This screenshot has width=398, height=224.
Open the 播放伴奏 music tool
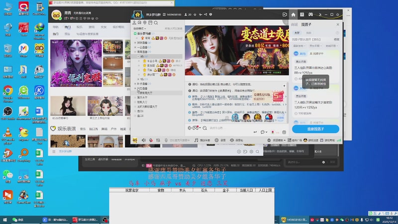pos(202,140)
